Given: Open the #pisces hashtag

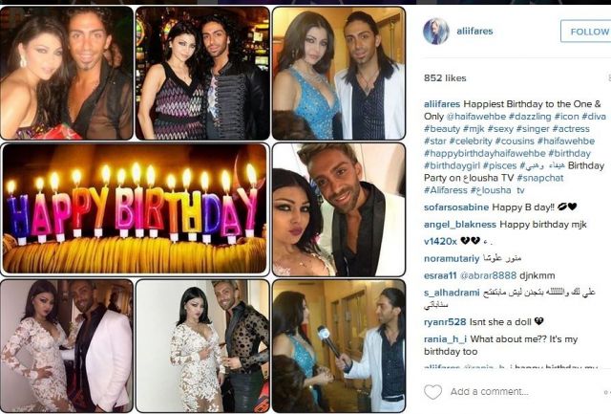Looking at the screenshot, I should click(499, 165).
